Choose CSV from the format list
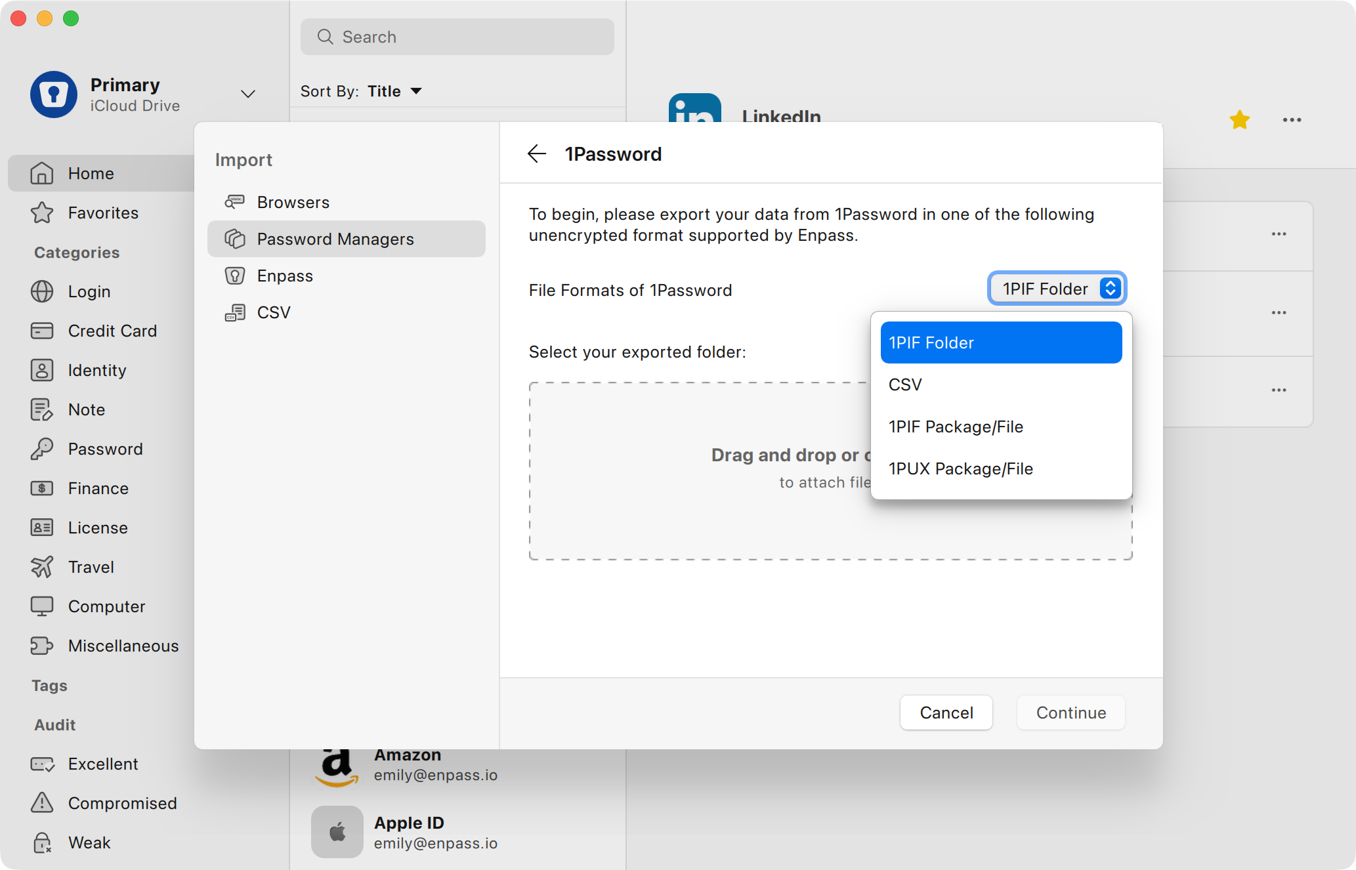The height and width of the screenshot is (870, 1356). pos(1001,384)
